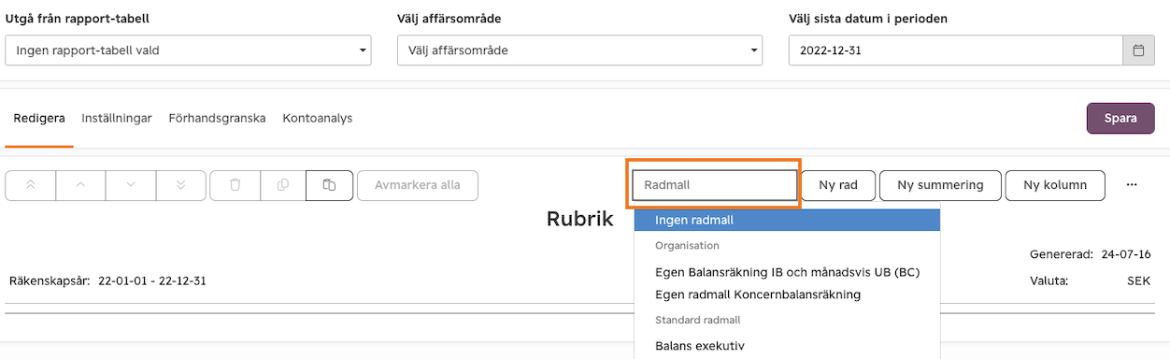Click the paste clipboard icon
Screen dimensions: 1170x359
pos(329,185)
